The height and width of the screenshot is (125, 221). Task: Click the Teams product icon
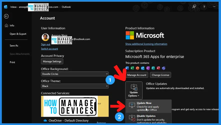[163, 68]
